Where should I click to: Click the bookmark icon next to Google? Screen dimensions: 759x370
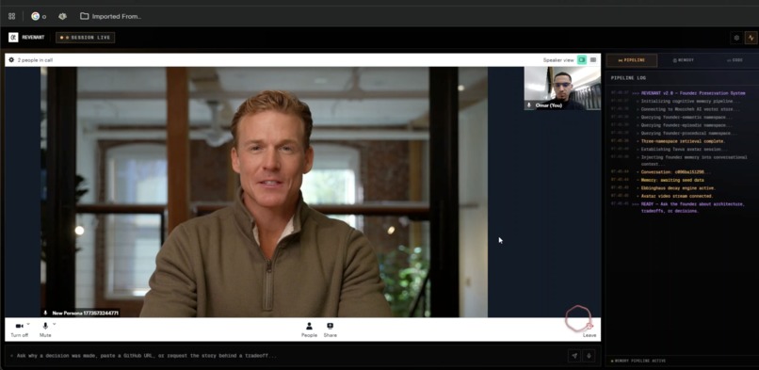click(62, 16)
